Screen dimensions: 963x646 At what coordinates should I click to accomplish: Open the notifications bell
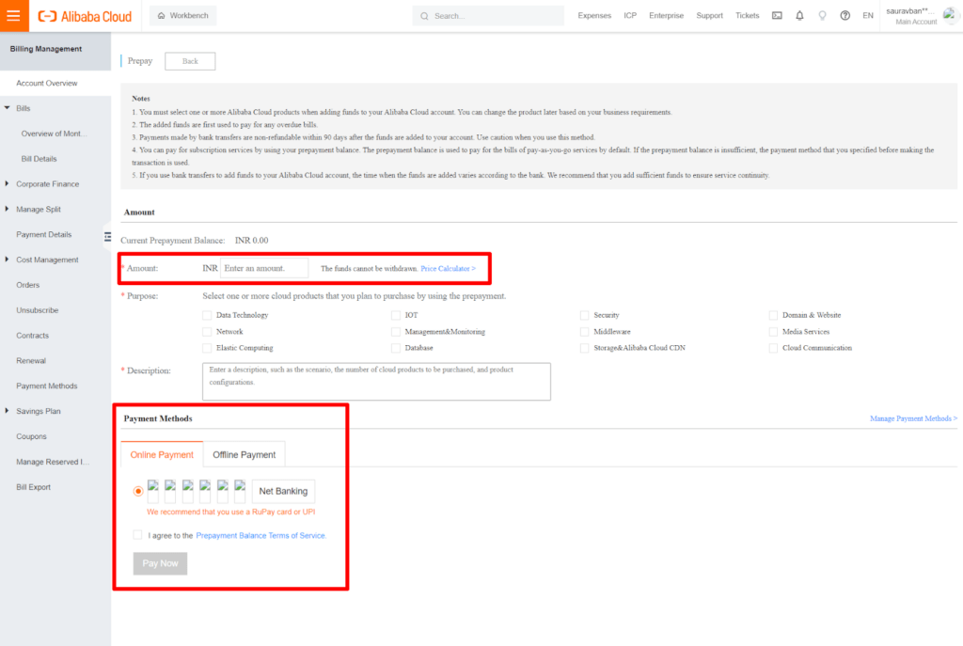[x=799, y=16]
